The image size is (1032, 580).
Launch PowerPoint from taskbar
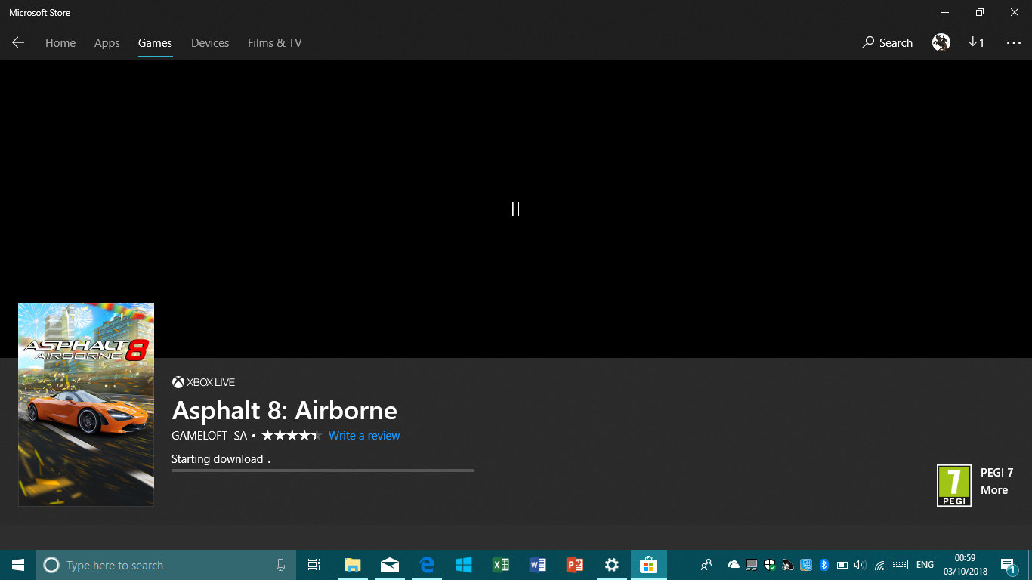coord(575,565)
